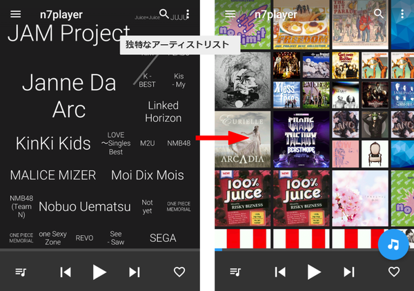Go to previous track in left player
The width and height of the screenshot is (414, 291).
(66, 272)
